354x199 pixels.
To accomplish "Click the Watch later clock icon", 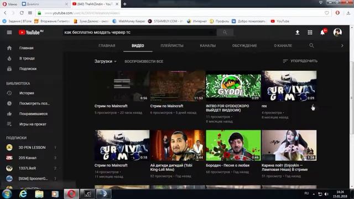I will point(9,103).
